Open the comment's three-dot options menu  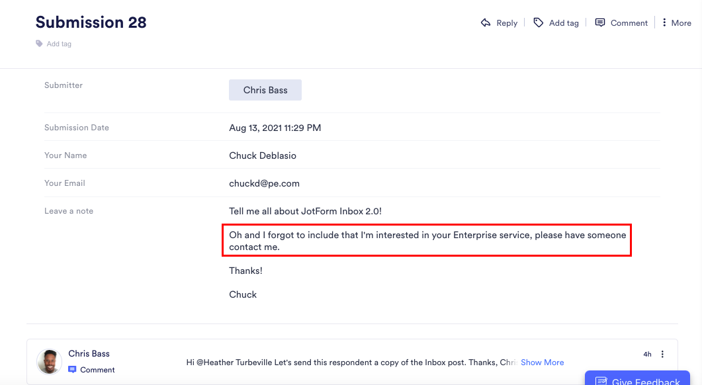point(662,354)
